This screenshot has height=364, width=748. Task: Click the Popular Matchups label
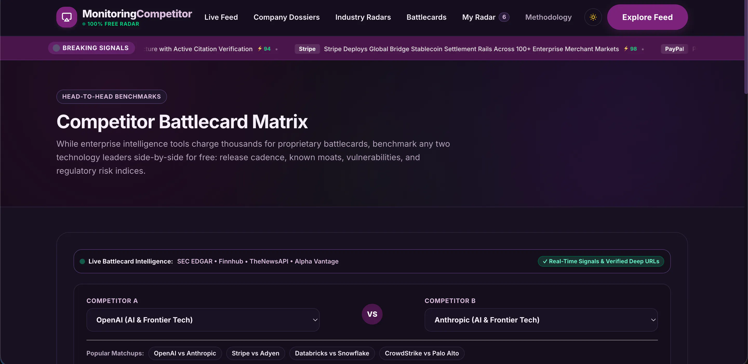coord(115,353)
